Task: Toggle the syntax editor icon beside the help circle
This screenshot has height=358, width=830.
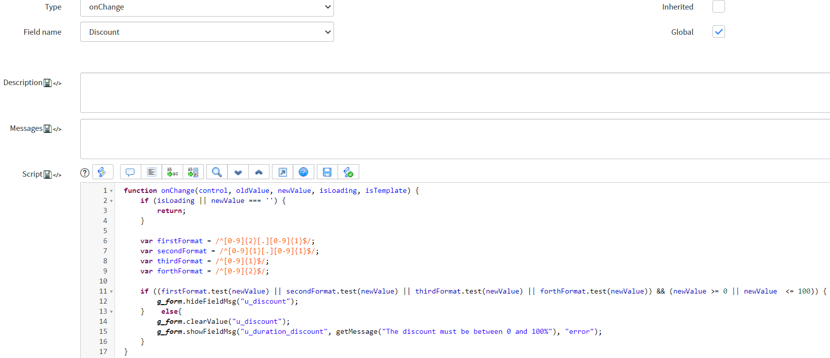Action: (x=102, y=172)
